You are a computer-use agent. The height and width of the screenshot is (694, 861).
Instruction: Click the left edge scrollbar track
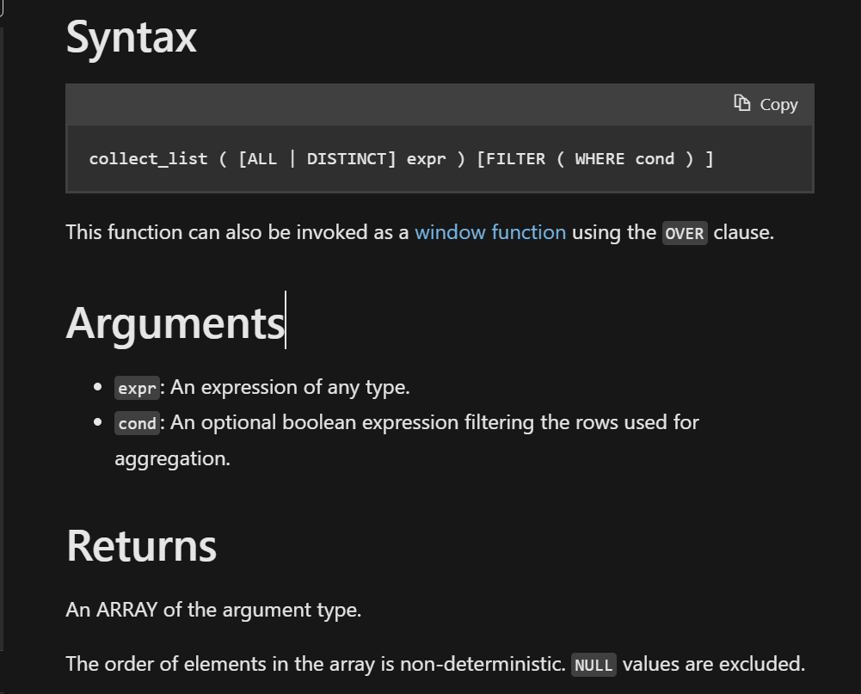(x=3, y=344)
